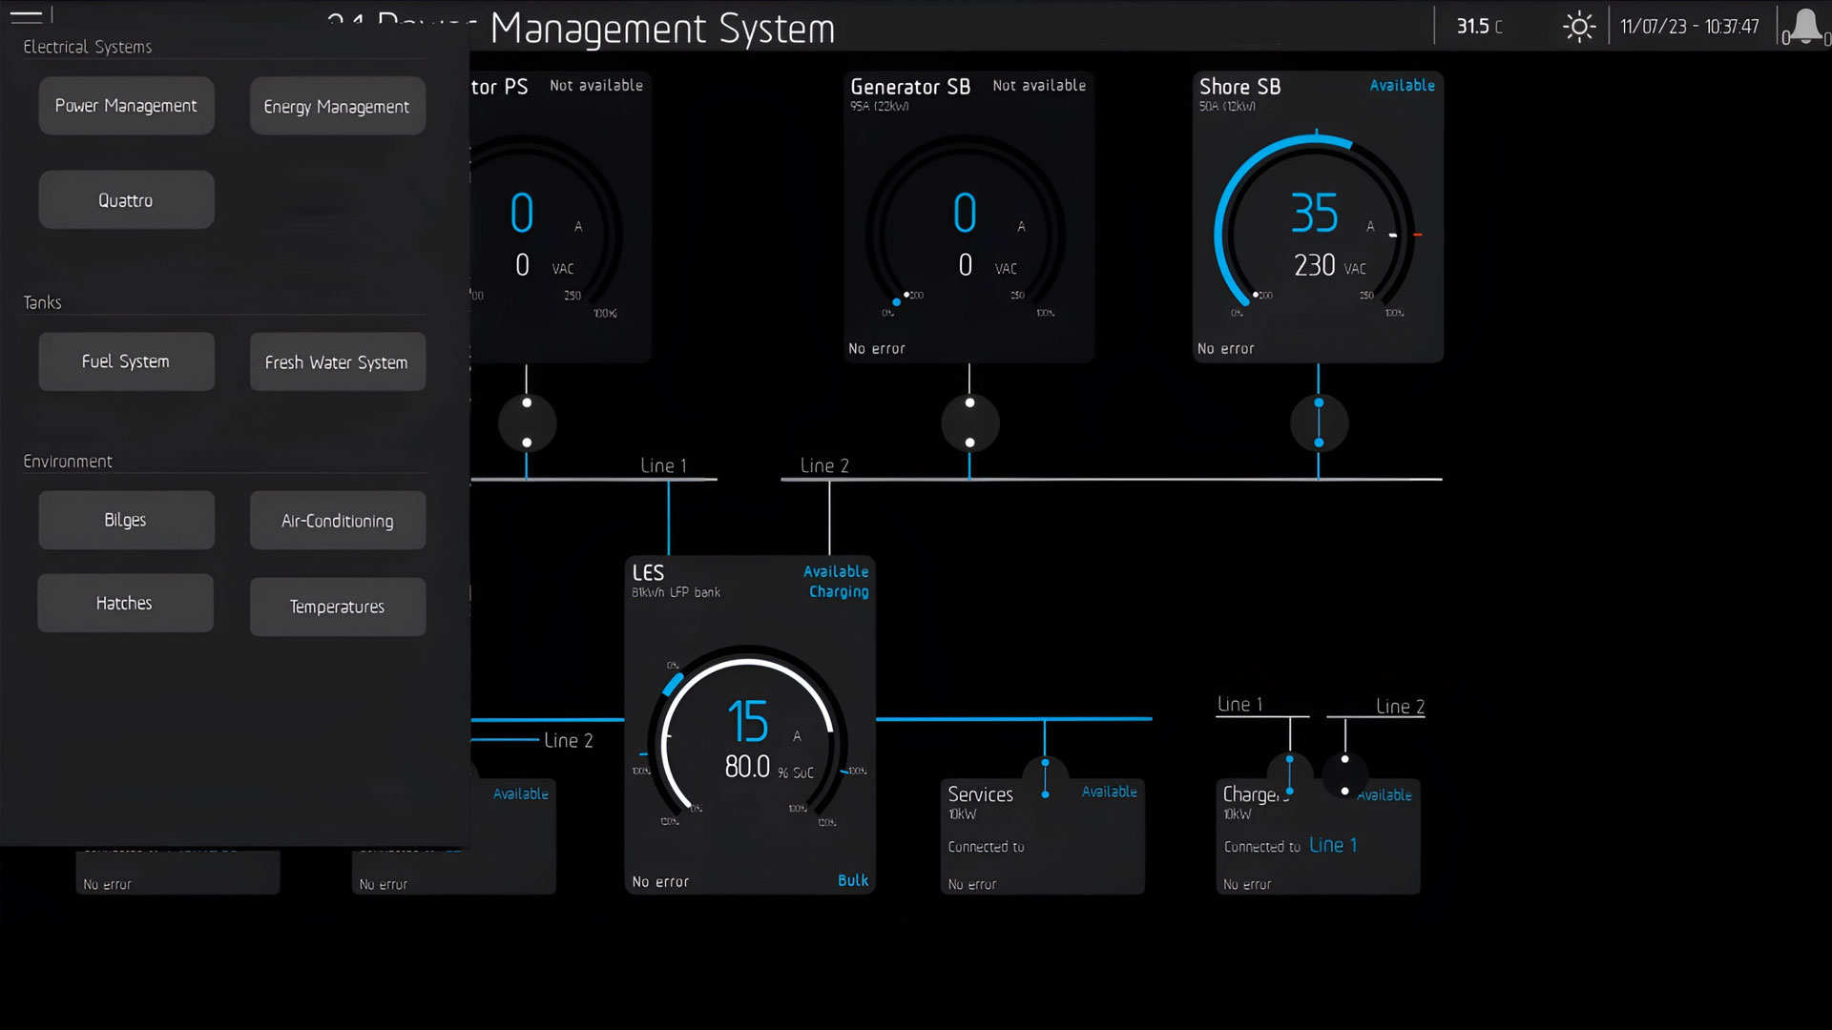This screenshot has width=1832, height=1030.
Task: Toggle Services connection switch
Action: click(1046, 778)
